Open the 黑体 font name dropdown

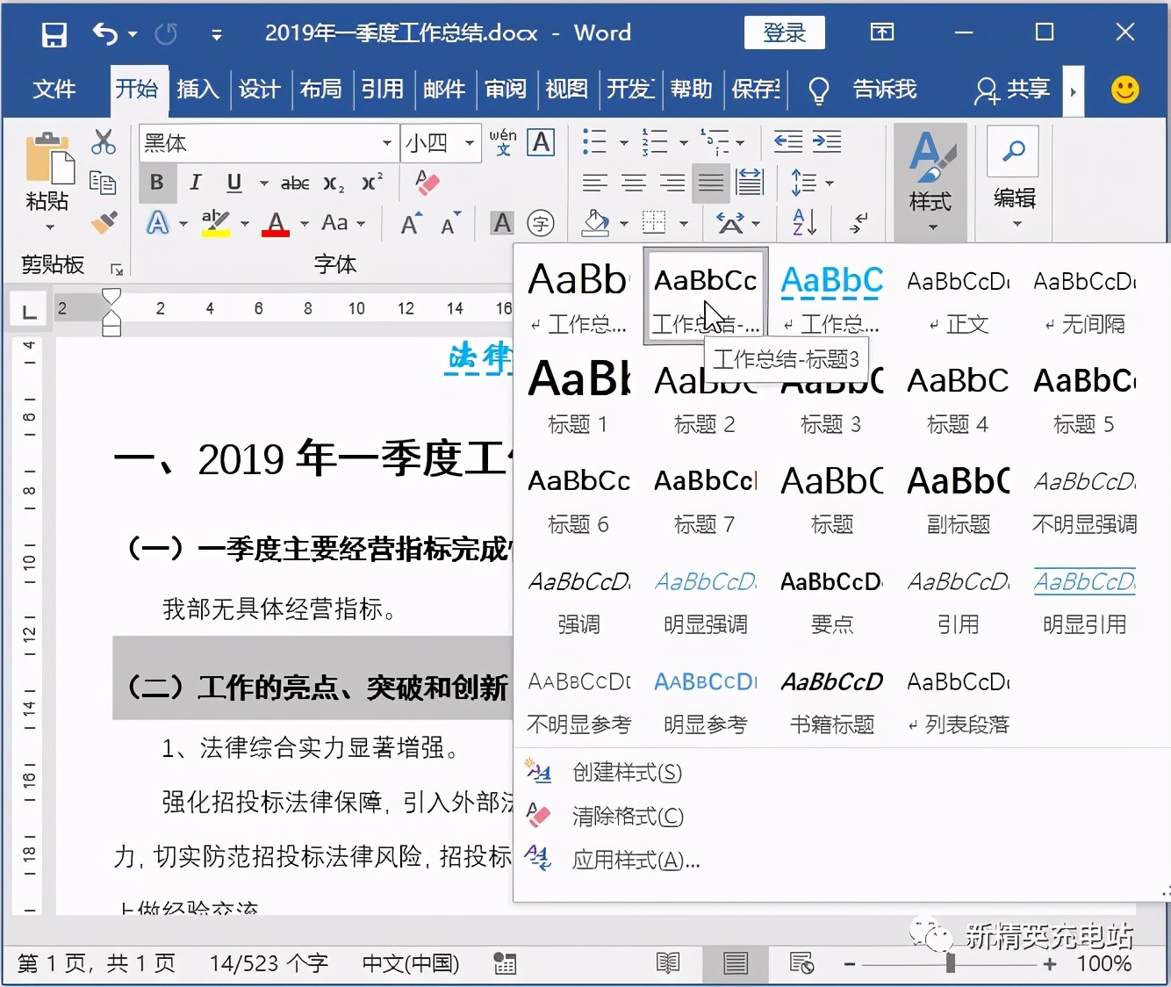pos(386,143)
